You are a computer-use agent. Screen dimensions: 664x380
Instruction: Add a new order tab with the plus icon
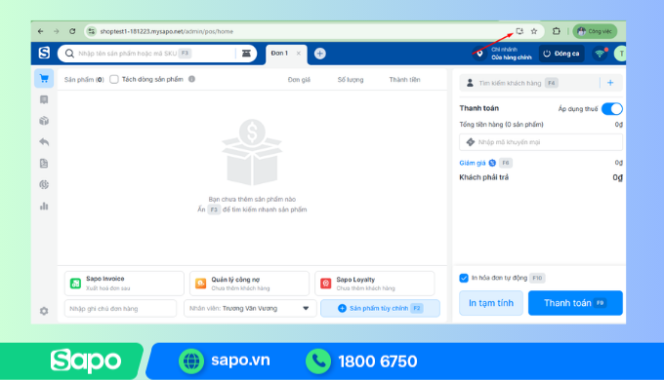tap(319, 54)
